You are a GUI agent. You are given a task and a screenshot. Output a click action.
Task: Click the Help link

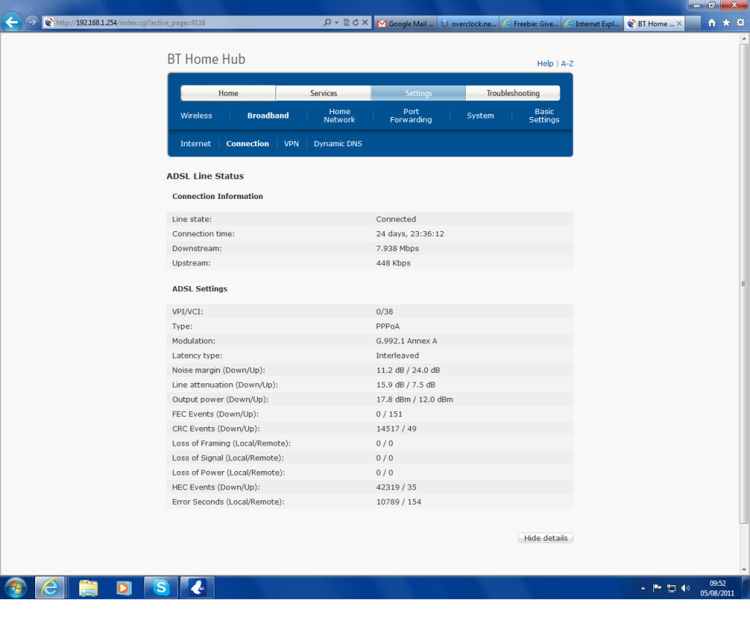[x=545, y=64]
